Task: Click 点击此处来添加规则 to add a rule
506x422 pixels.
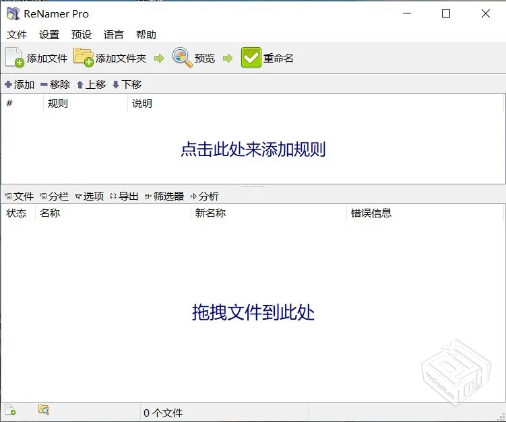Action: tap(253, 149)
